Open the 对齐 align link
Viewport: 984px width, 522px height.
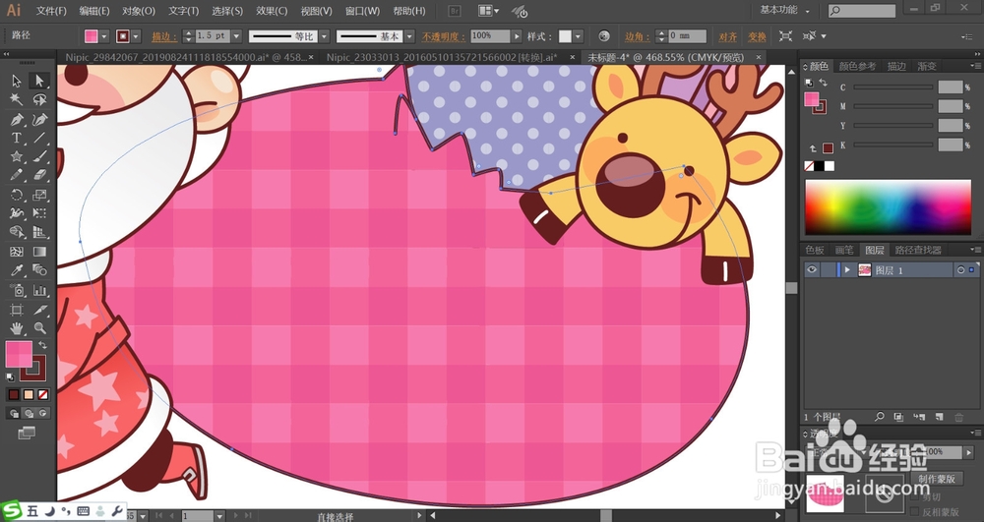coord(728,36)
